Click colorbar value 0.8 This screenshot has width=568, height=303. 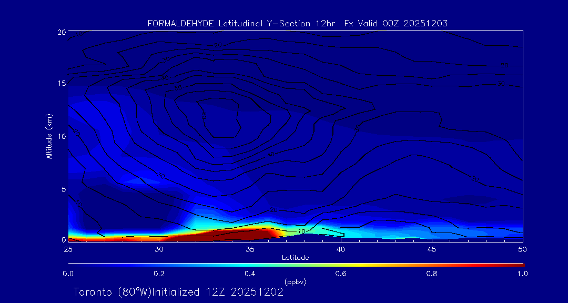[x=432, y=274]
